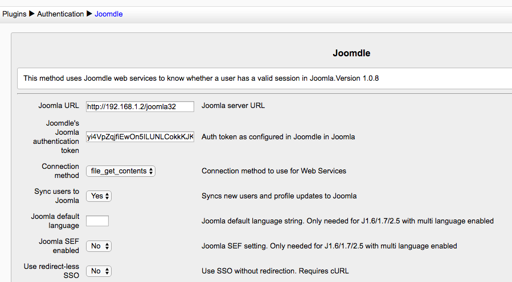Toggle the Use redirect-less SSO selector
Image resolution: width=512 pixels, height=282 pixels.
click(99, 271)
